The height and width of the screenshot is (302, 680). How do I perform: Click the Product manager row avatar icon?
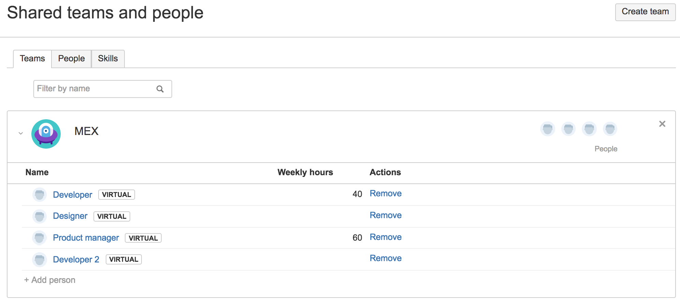40,238
